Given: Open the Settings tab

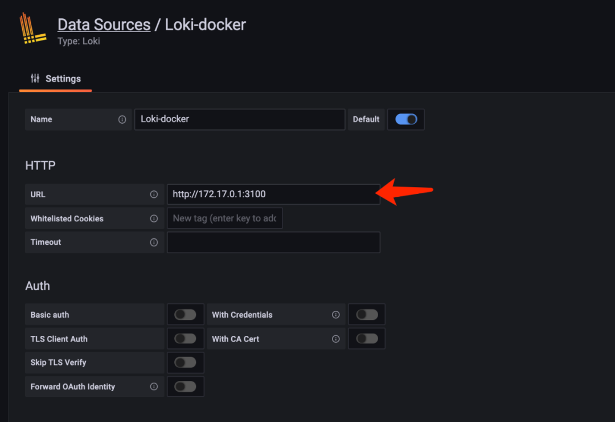Looking at the screenshot, I should click(x=55, y=79).
